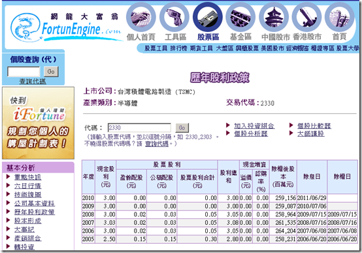Open 公司基本資料 in sidebar
362x253 pixels.
coord(35,203)
